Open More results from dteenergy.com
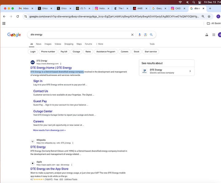The height and width of the screenshot is (183, 221). click(49, 130)
